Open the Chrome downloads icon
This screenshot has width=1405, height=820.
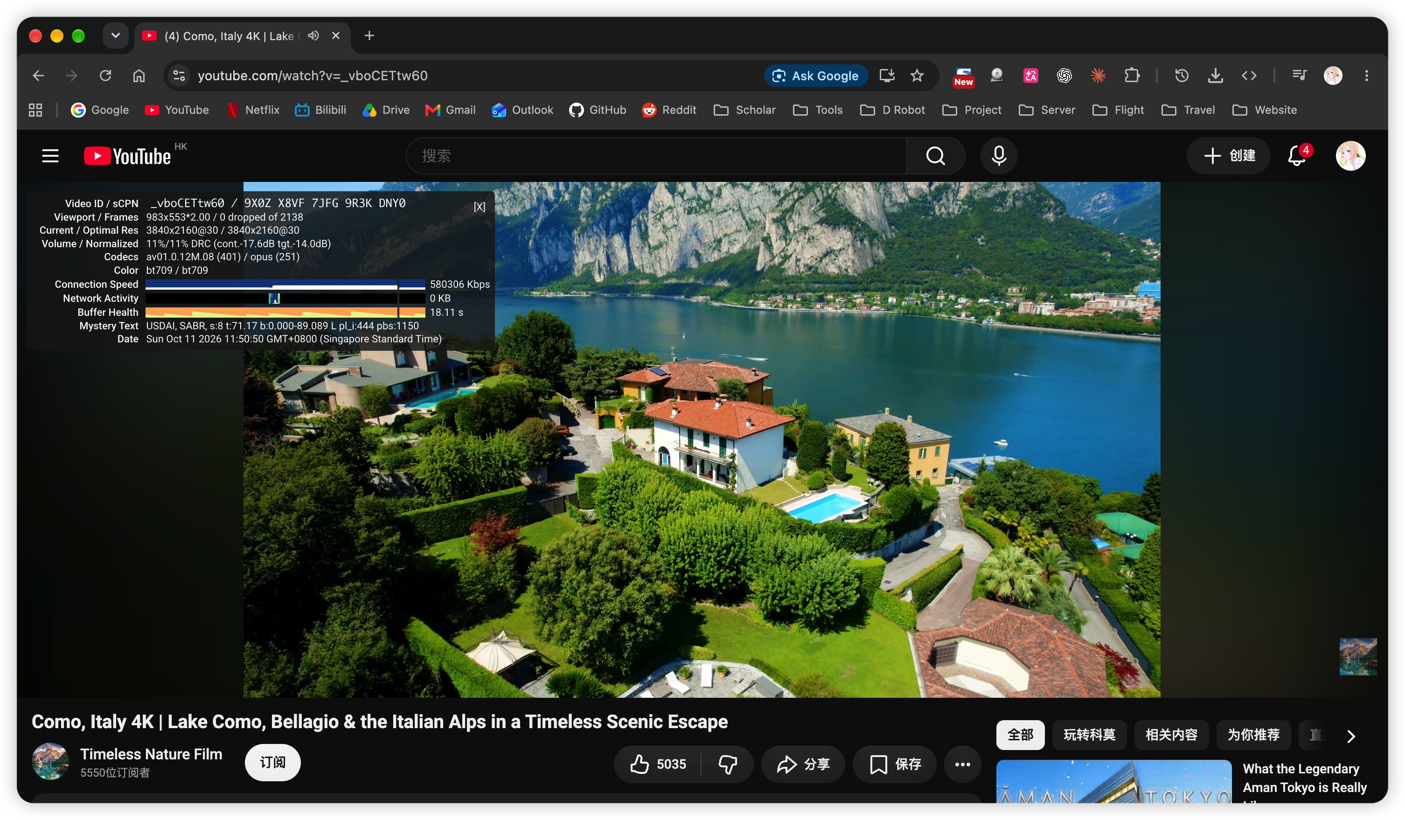(1216, 75)
